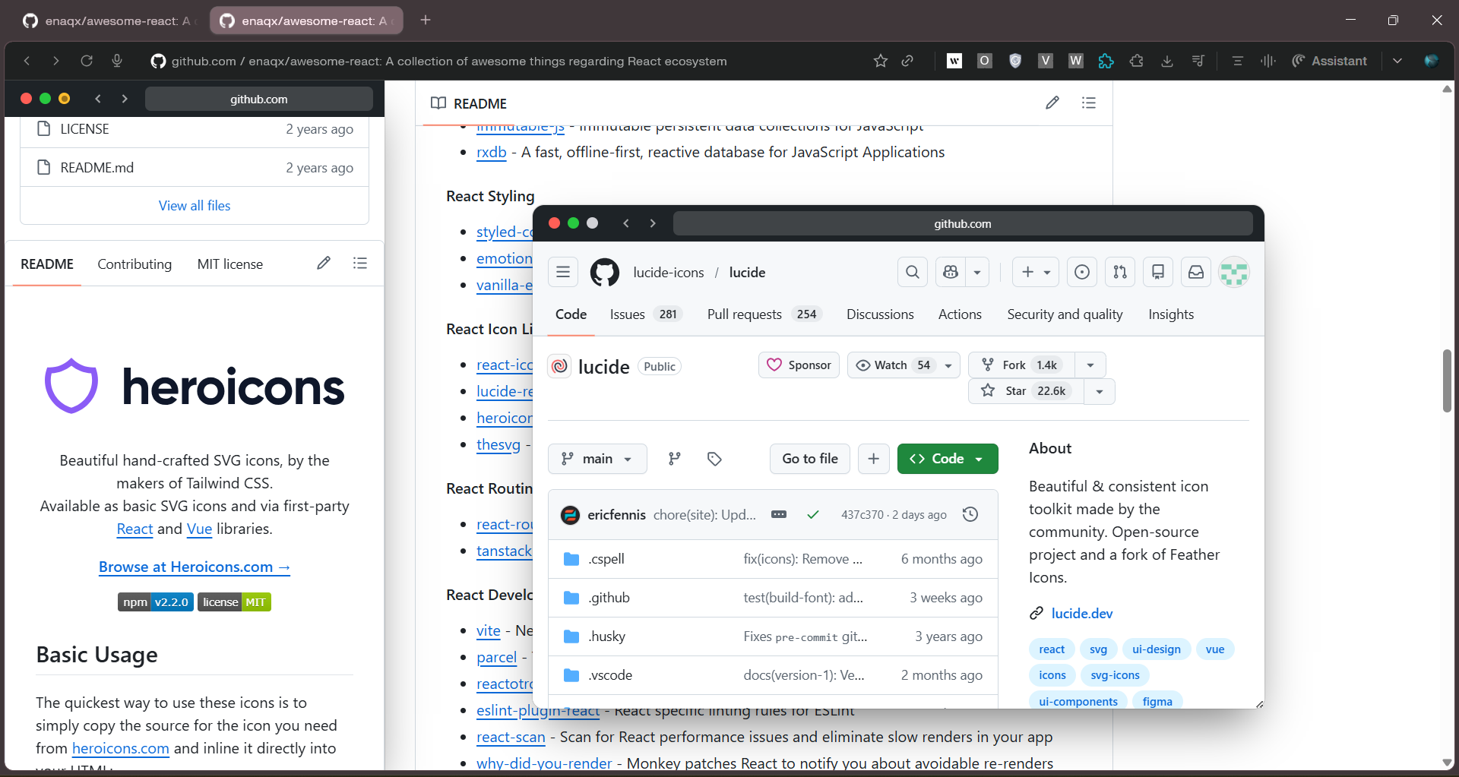
Task: Click the GitHub logo in the lucide window
Action: point(605,272)
